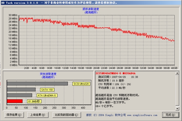The image size is (182, 121).
Task: Click the info panel scroll down arrow
Action: (x=177, y=108)
